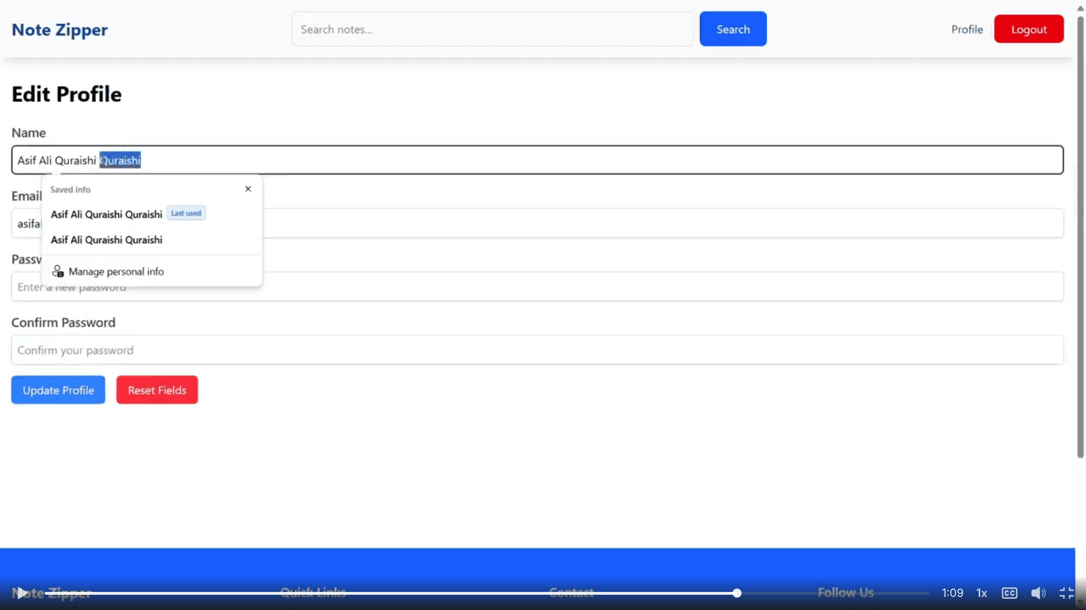Select the Last used saved name suggestion
The width and height of the screenshot is (1086, 610).
152,214
